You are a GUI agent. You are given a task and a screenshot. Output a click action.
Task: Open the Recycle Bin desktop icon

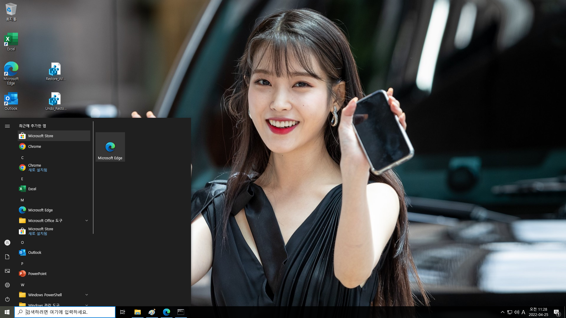pyautogui.click(x=11, y=12)
